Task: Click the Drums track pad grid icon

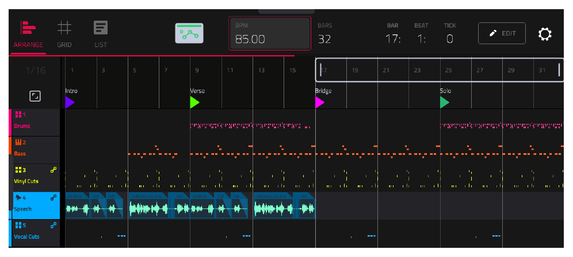Action: 18,115
